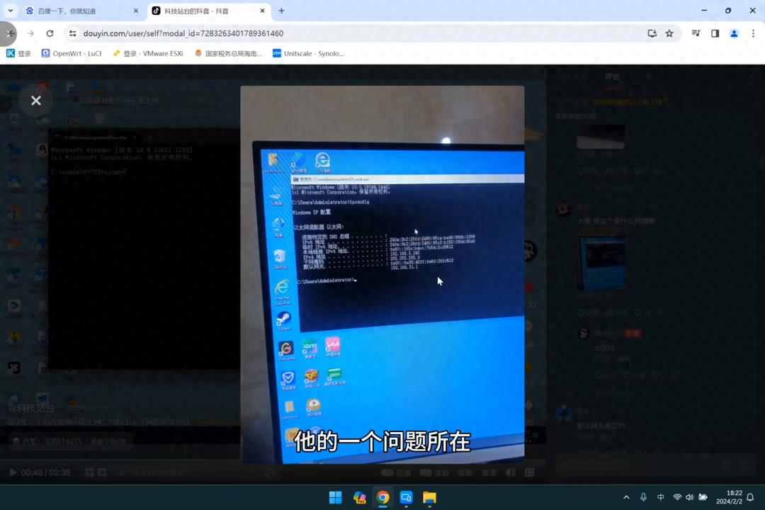Show hidden system tray icons
The width and height of the screenshot is (765, 510).
(x=626, y=497)
